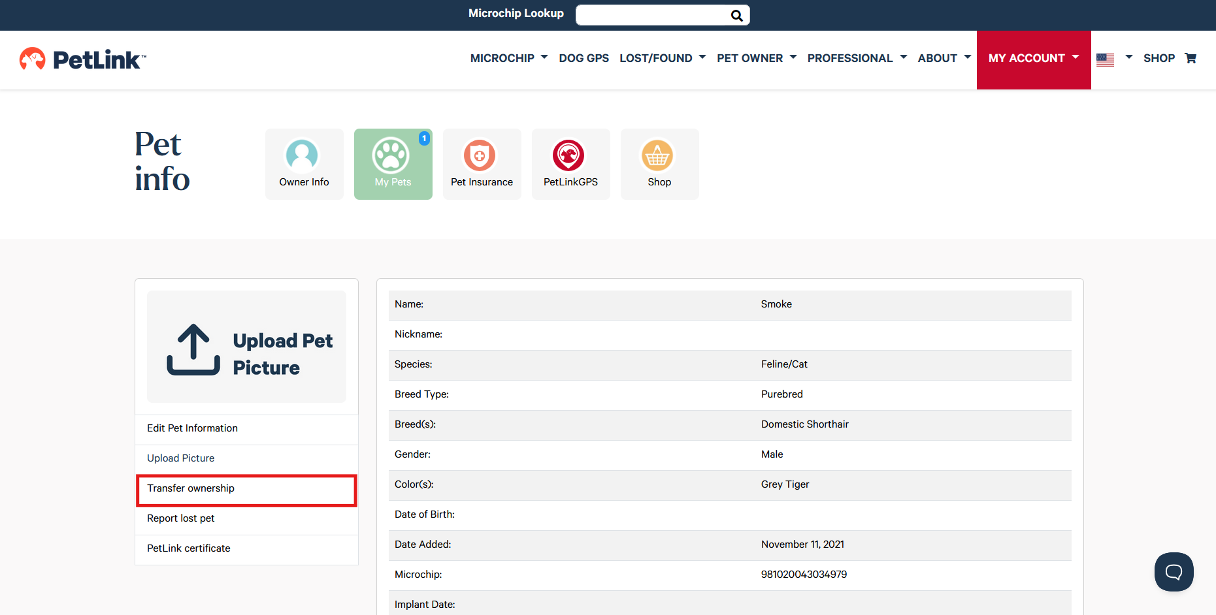
Task: Click the gender value Male
Action: tap(772, 454)
